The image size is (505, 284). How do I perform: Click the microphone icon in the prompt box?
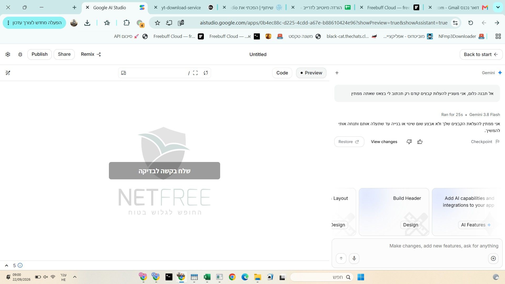(354, 258)
